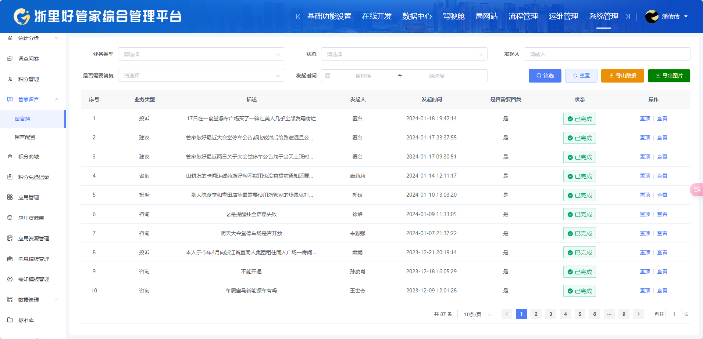Screen dimensions: 703x339
Task: Click the 发起人 input field
Action: tap(607, 54)
